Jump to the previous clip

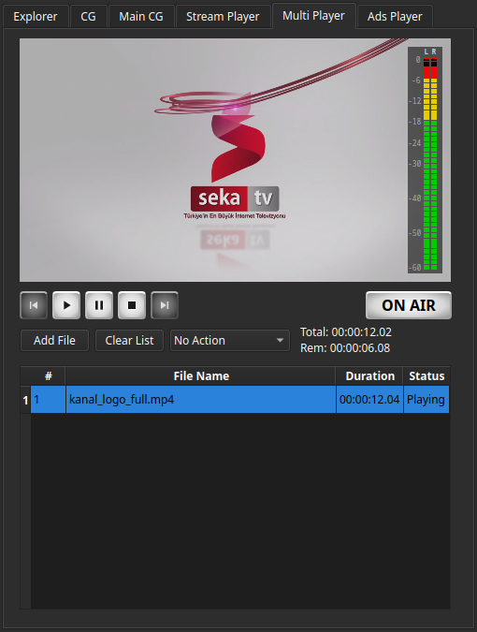pos(34,305)
